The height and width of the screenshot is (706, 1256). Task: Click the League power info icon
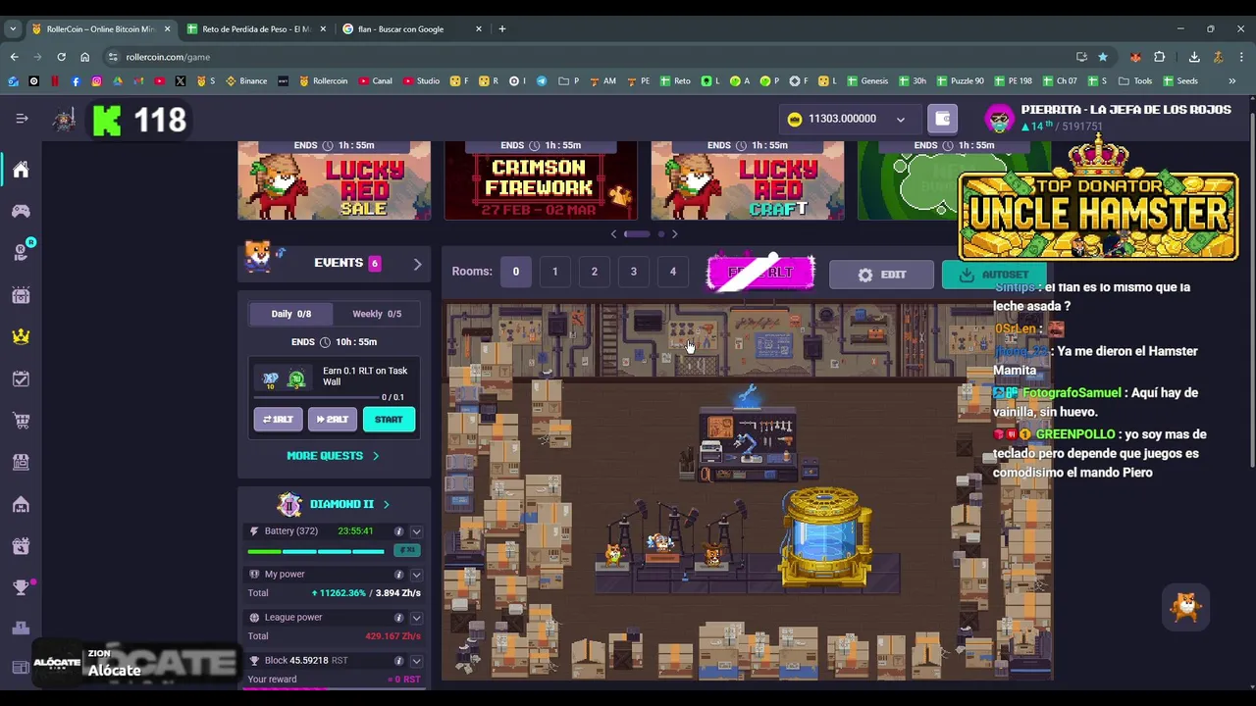click(x=398, y=618)
